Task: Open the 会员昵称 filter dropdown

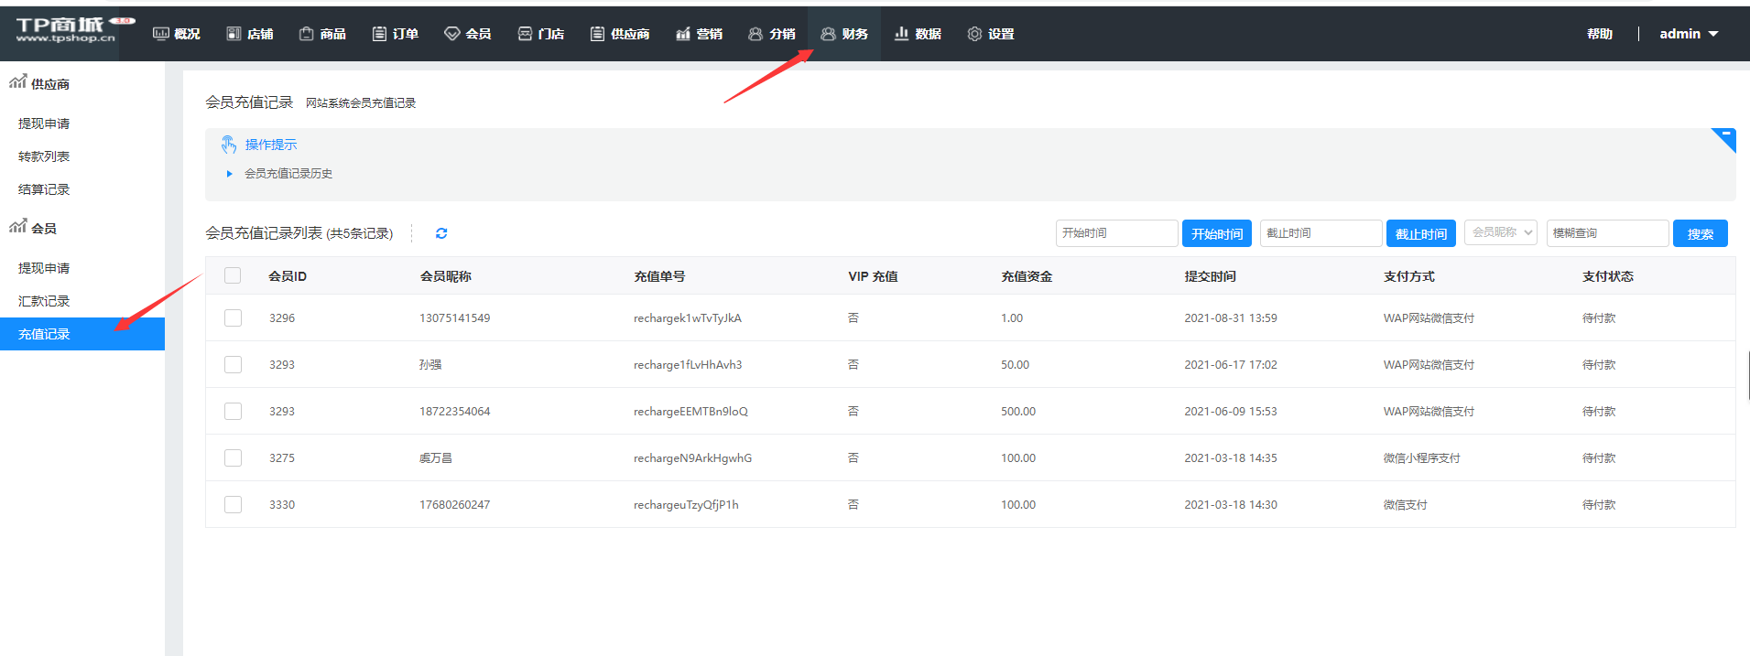Action: pos(1500,232)
